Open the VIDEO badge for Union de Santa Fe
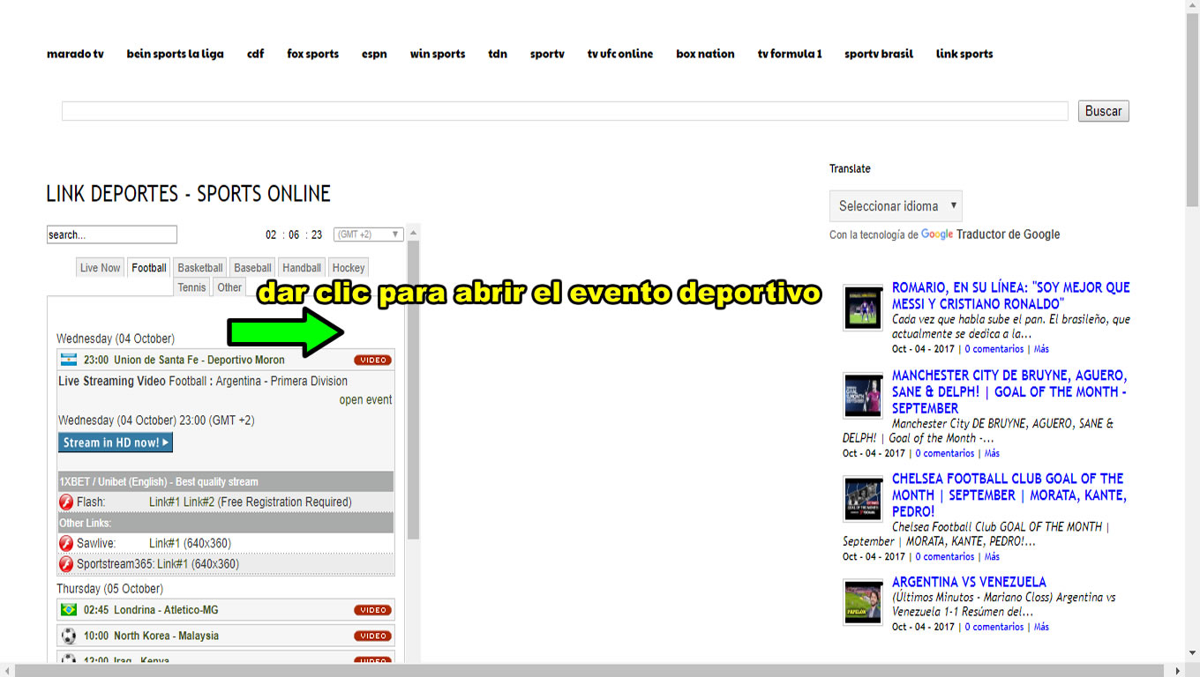 373,360
